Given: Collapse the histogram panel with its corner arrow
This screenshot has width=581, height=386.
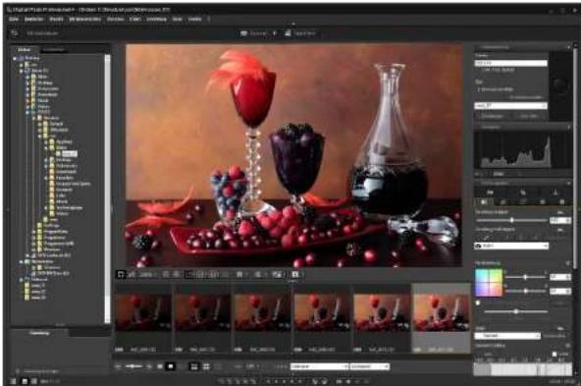Looking at the screenshot, I should [x=569, y=127].
